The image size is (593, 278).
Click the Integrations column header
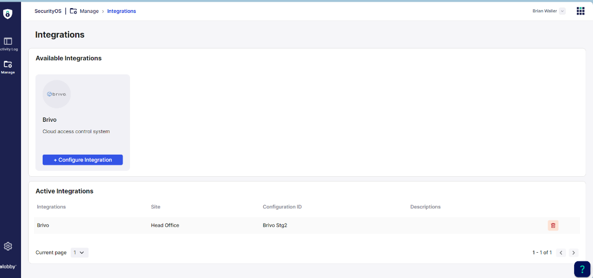coord(51,207)
